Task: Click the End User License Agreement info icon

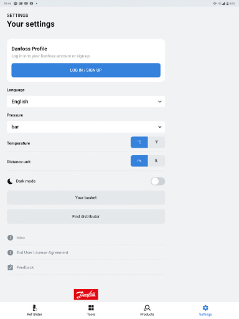Action: click(10, 252)
